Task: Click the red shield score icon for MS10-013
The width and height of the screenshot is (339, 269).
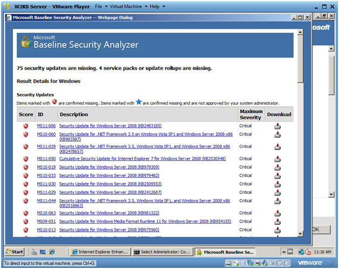Action: tap(26, 230)
